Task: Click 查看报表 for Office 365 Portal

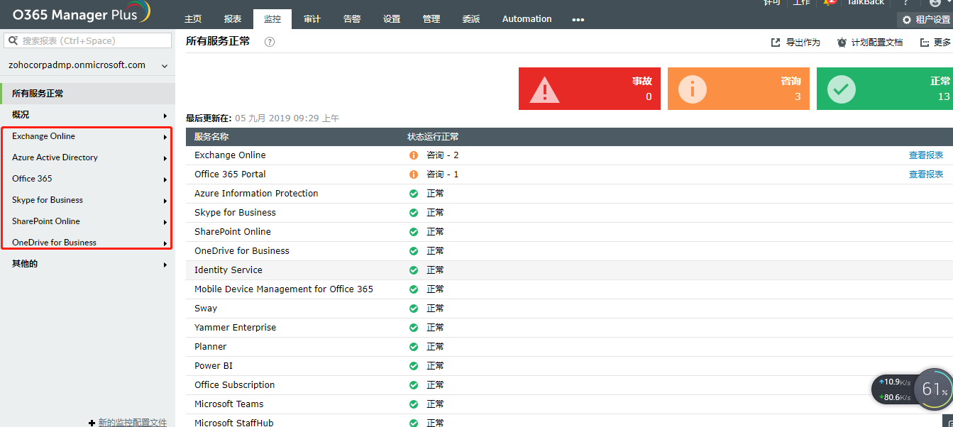Action: coord(926,174)
